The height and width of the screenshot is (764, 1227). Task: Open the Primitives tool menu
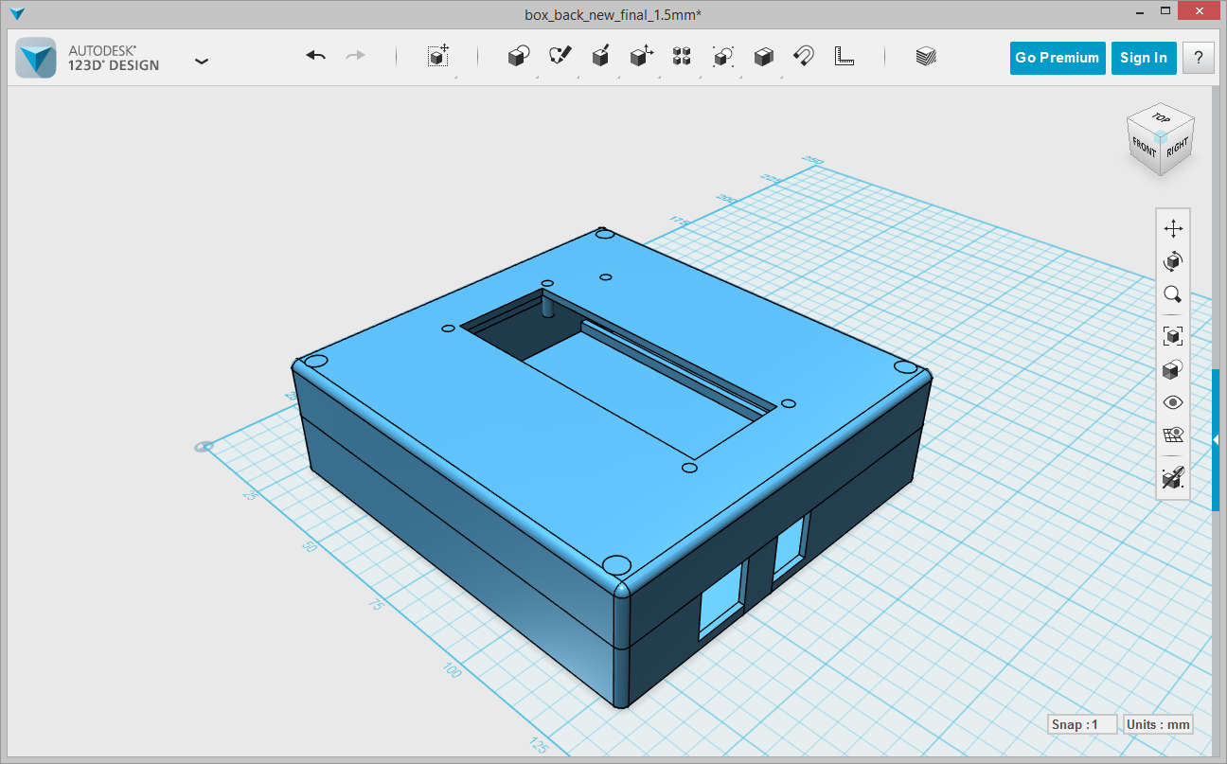pyautogui.click(x=518, y=57)
